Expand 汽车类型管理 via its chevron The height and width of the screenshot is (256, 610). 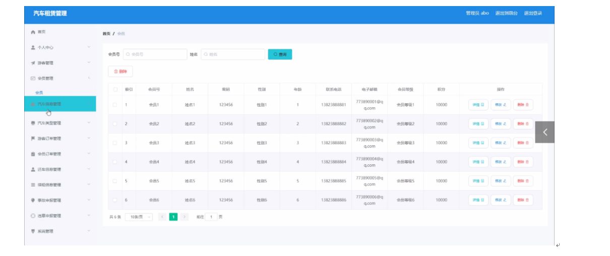pos(89,122)
